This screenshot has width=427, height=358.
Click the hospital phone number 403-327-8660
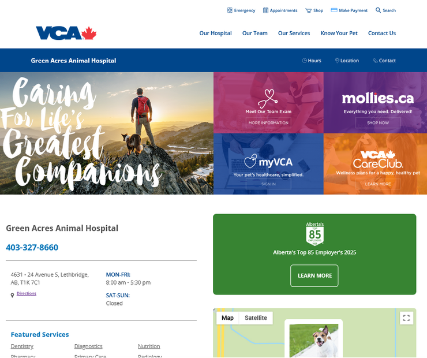coord(32,247)
